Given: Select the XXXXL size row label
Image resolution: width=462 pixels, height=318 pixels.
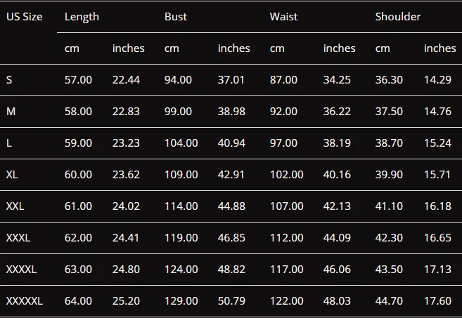Looking at the screenshot, I should tap(22, 270).
